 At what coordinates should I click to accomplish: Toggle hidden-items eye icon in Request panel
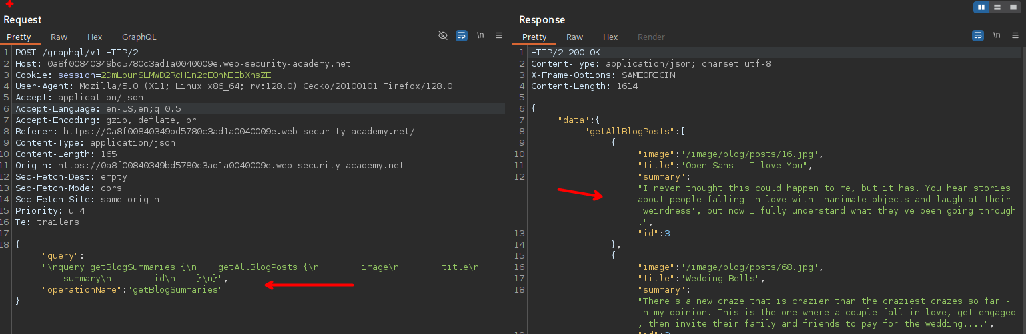pyautogui.click(x=443, y=36)
